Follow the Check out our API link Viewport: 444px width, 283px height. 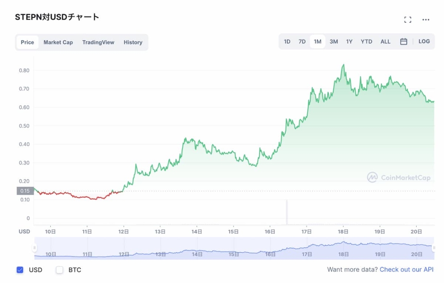pyautogui.click(x=406, y=270)
